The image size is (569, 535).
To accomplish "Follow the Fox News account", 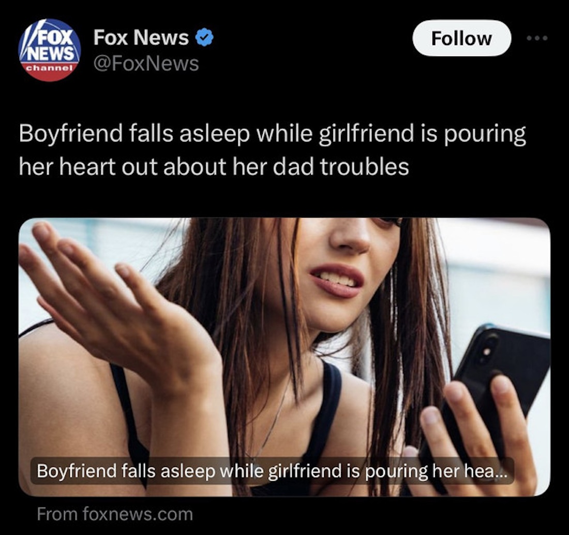I will coord(461,38).
